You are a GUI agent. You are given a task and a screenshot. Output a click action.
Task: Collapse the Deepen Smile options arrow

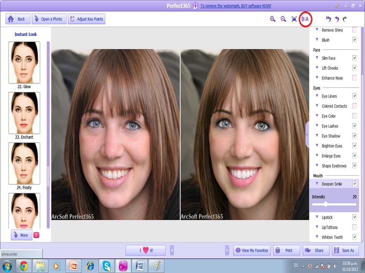click(x=317, y=184)
